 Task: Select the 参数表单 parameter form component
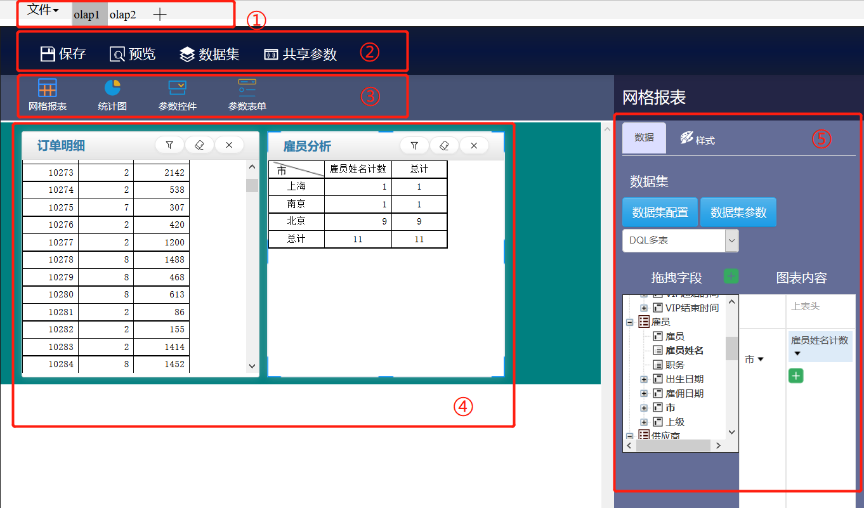[247, 95]
